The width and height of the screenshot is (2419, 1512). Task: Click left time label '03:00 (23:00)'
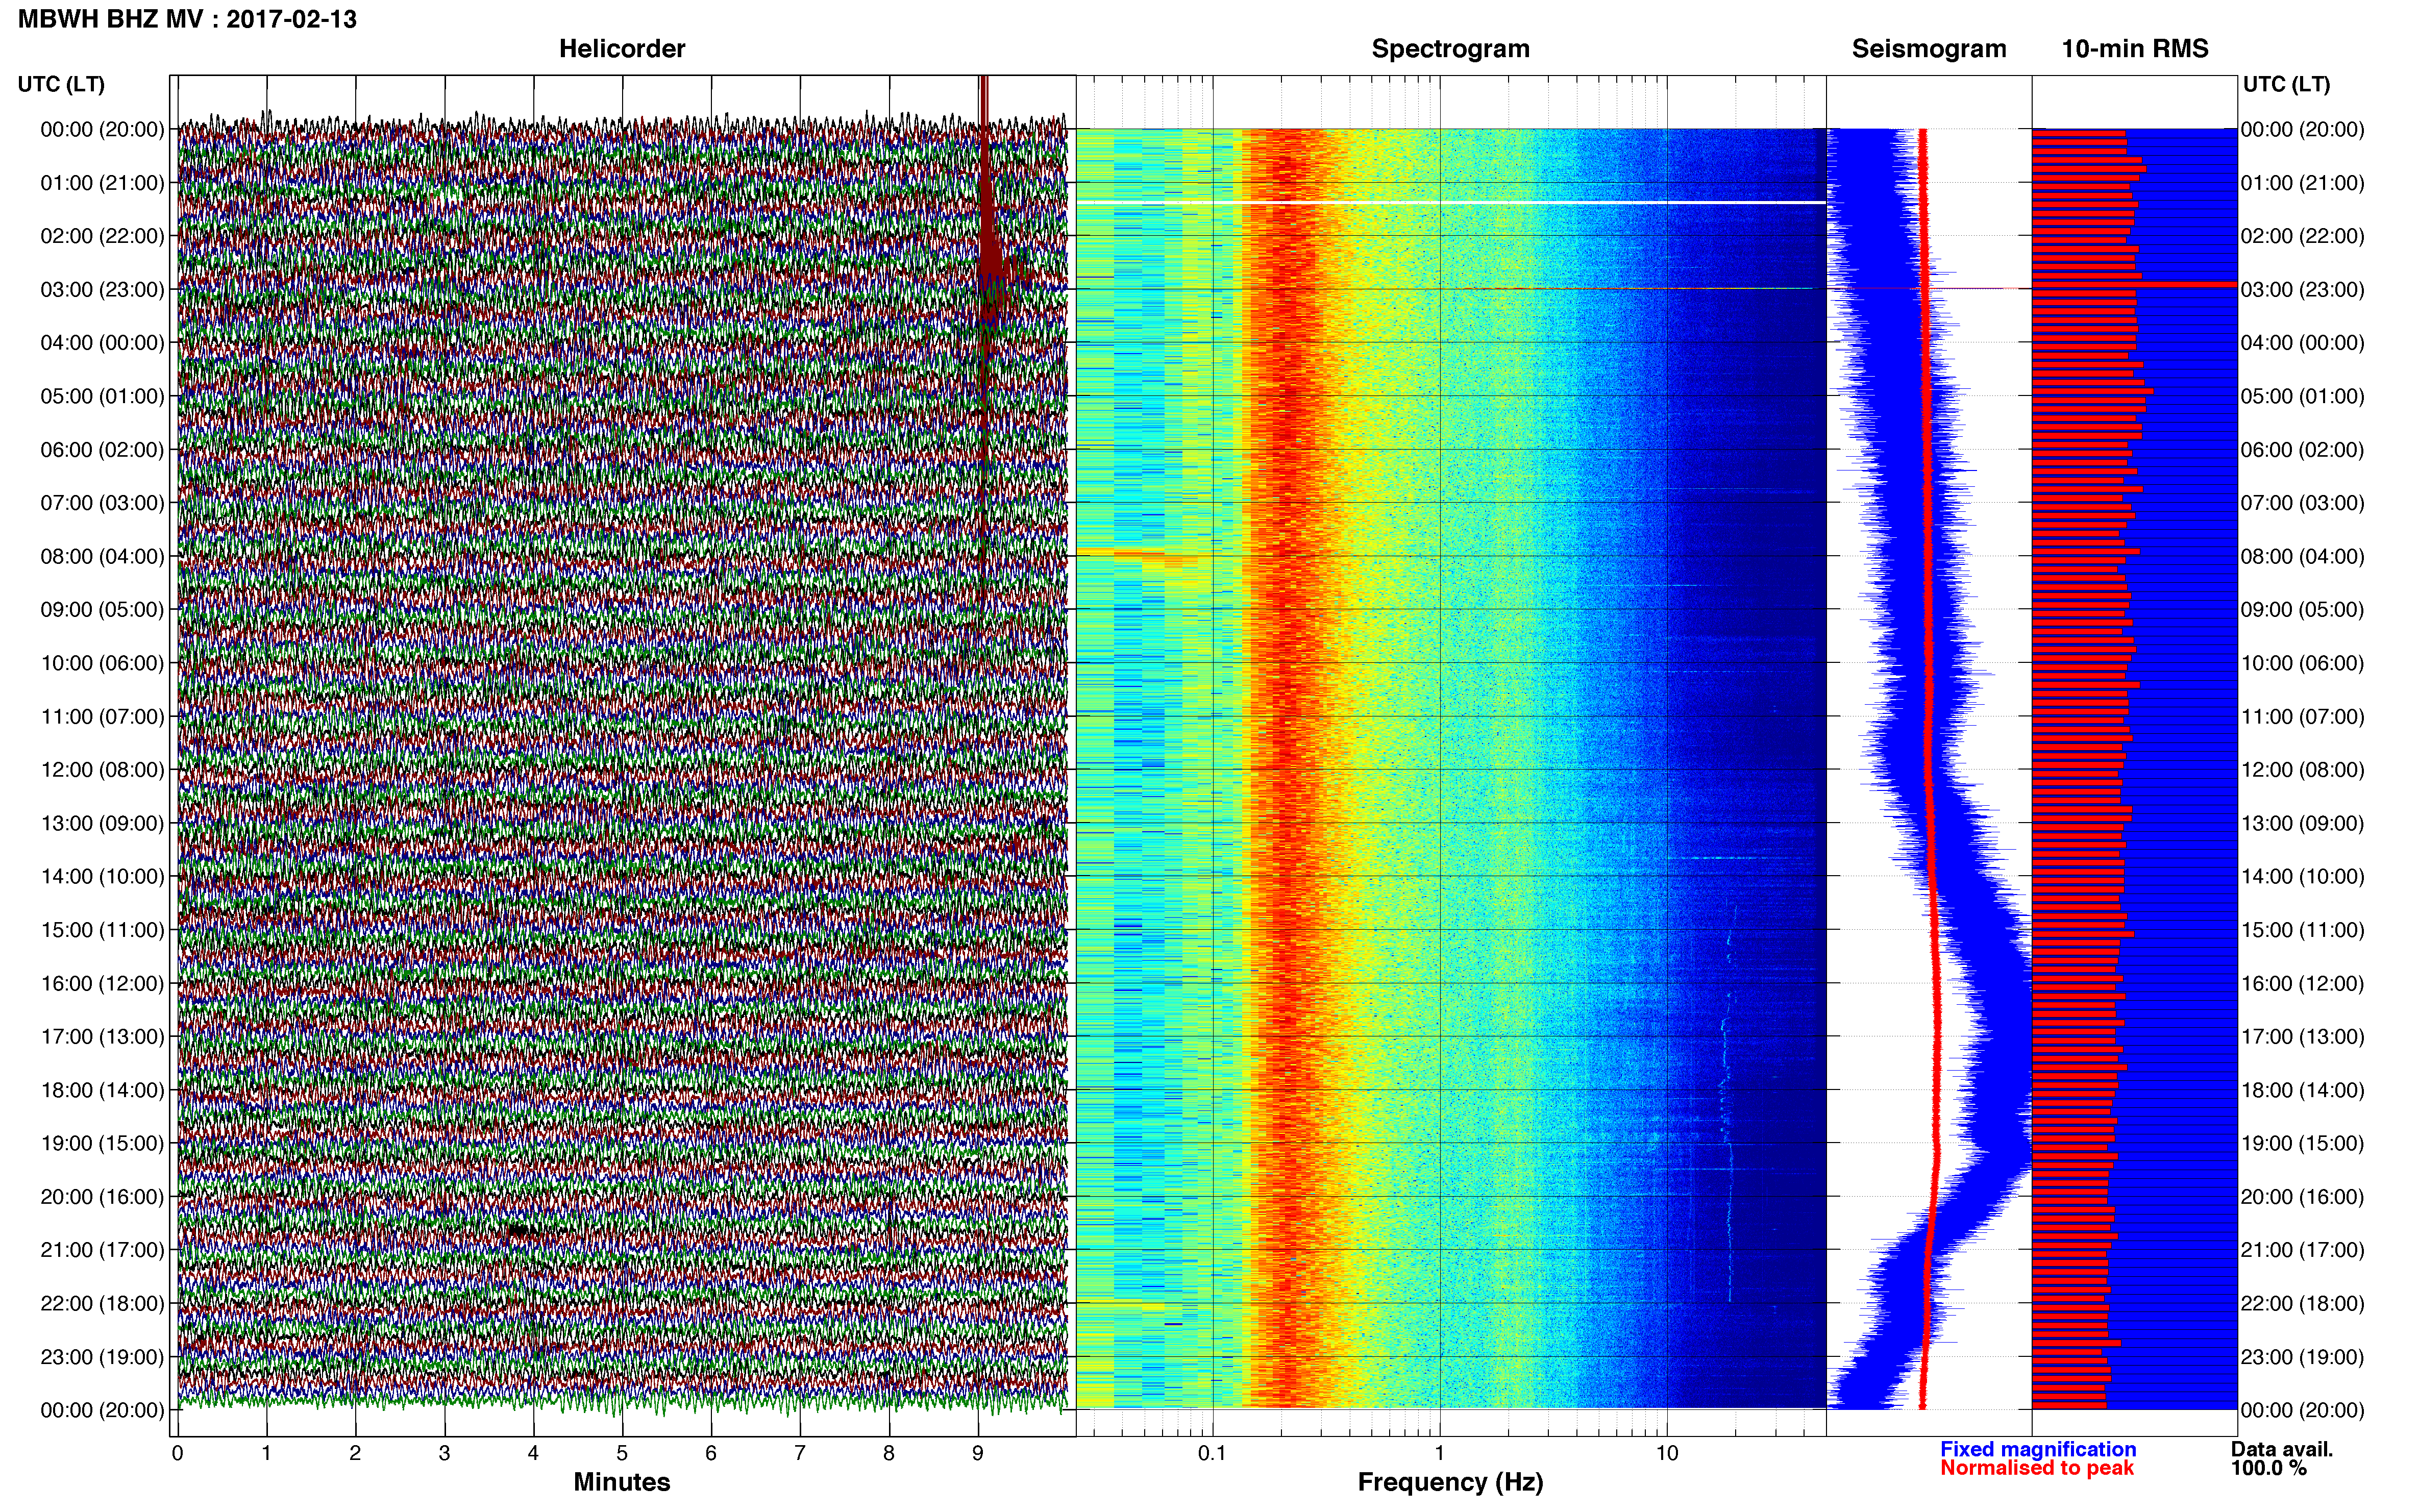[x=102, y=290]
